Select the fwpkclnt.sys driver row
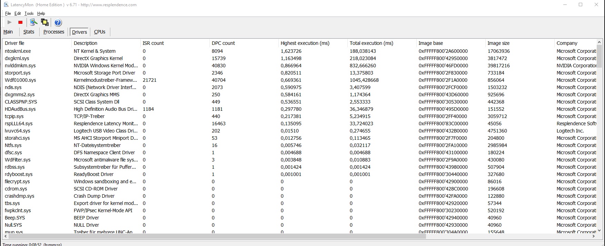605x246 pixels. (x=300, y=210)
